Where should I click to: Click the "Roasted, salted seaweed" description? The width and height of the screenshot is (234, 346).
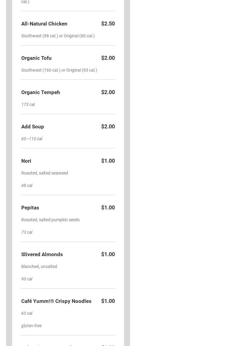[x=45, y=173]
